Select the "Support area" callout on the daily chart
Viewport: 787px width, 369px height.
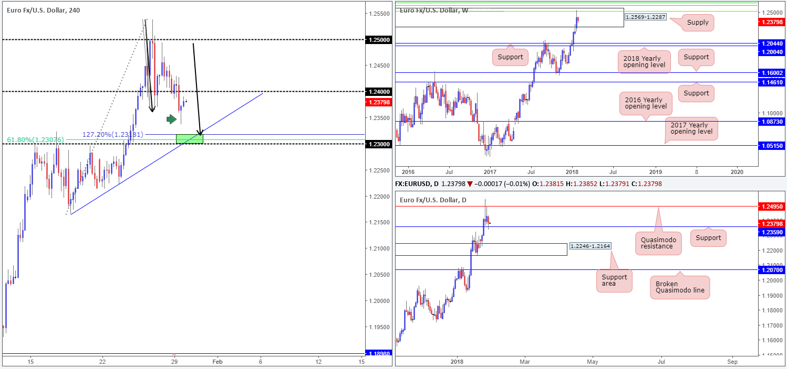click(x=615, y=281)
